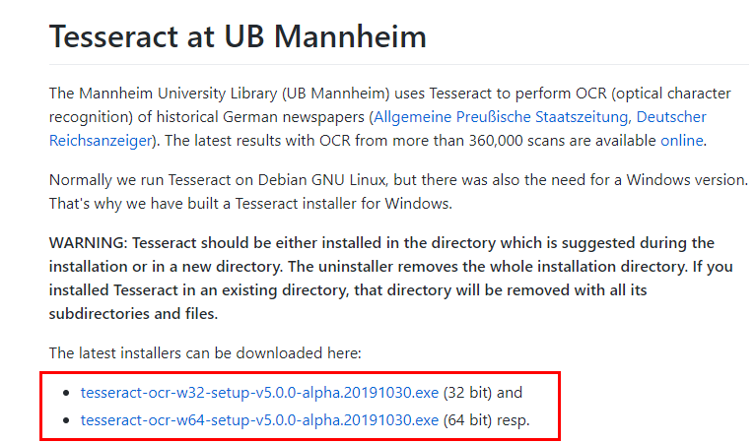Download tesseract-ocr-w64-setup installer exe
Screen dimensions: 756x443
pyautogui.click(x=259, y=420)
